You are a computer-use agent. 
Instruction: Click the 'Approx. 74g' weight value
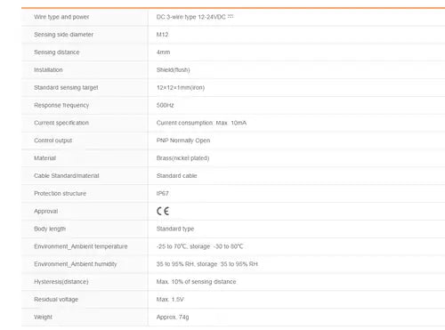click(x=173, y=317)
